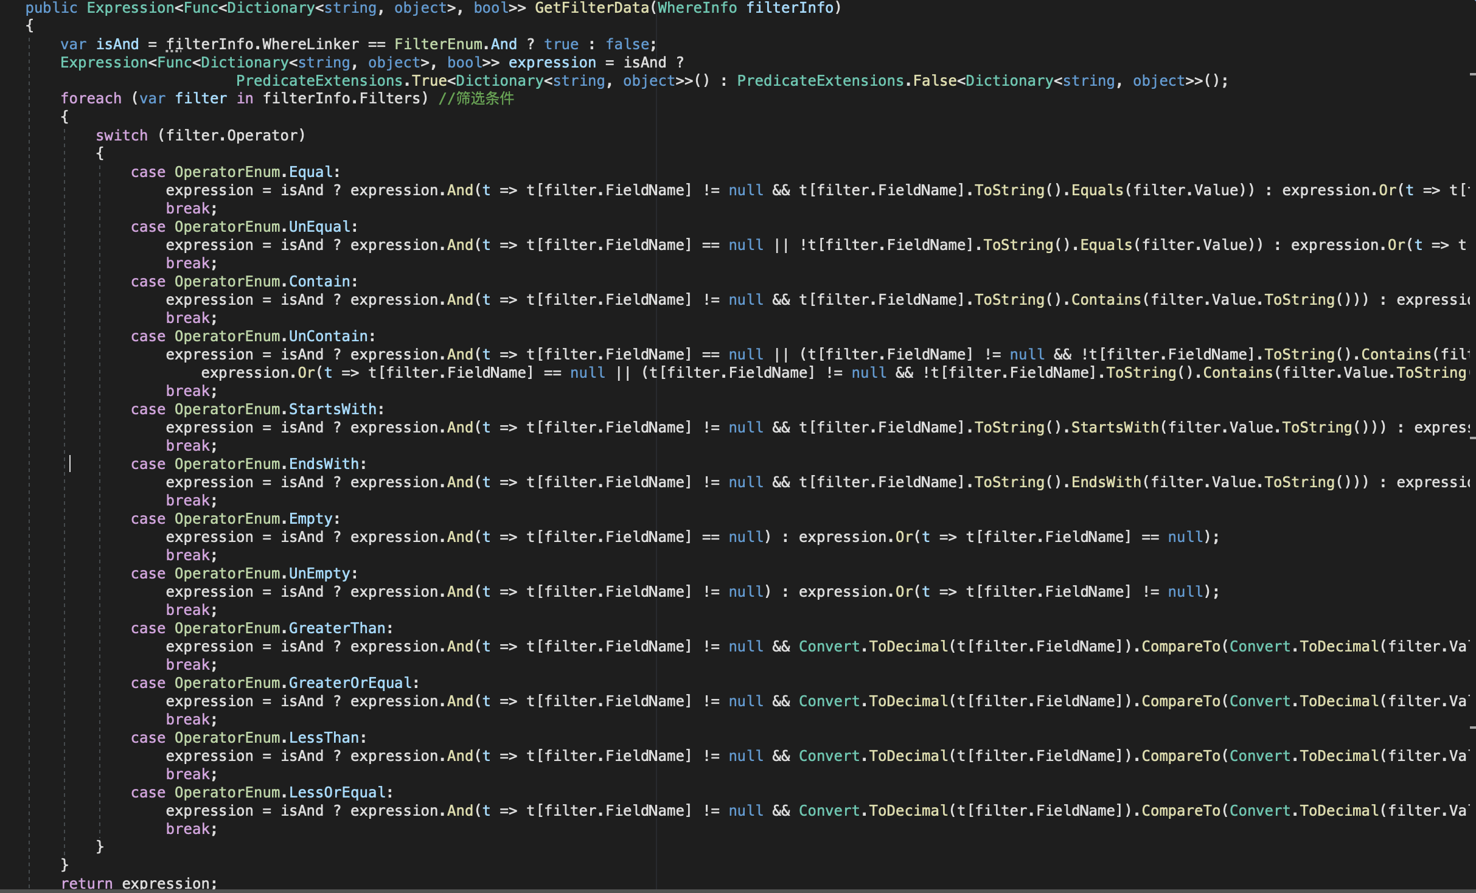
Task: Place cursor on OperatorEnum.EndsWith case
Action: pos(266,464)
